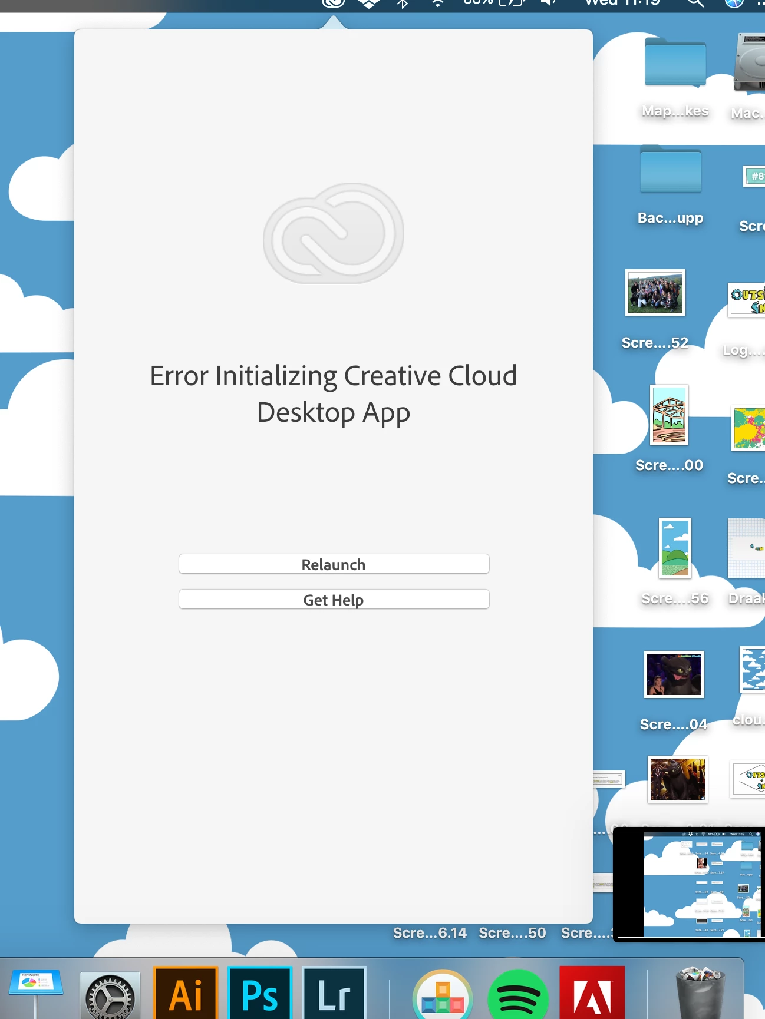Open Wi-Fi status menu
Viewport: 765px width, 1019px height.
pos(438,3)
